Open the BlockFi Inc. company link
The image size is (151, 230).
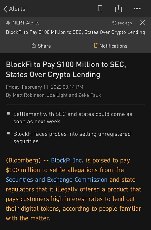pyautogui.click(x=67, y=160)
